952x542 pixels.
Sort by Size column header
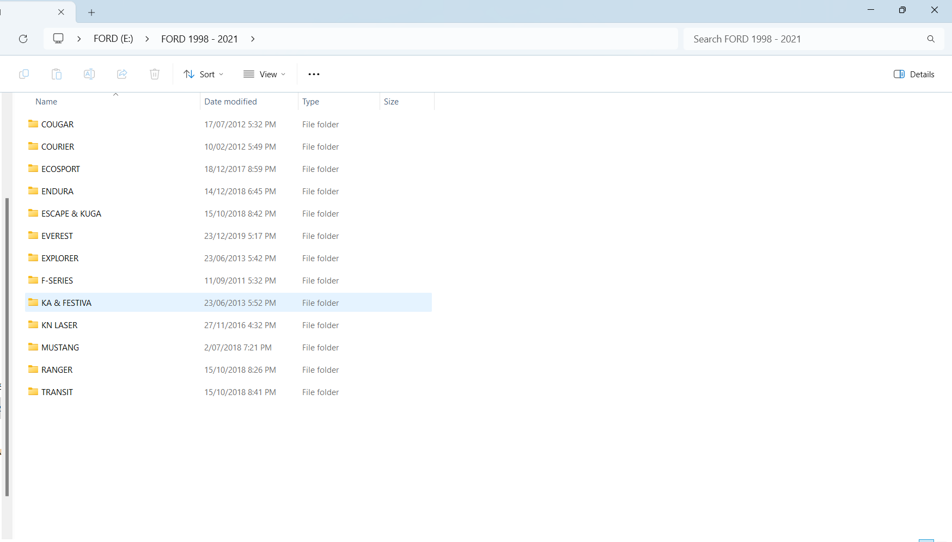pos(391,102)
